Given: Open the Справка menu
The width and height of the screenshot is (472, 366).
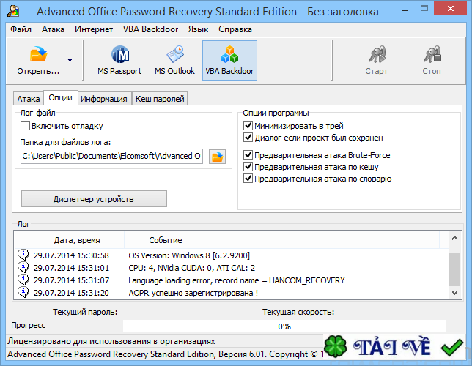Looking at the screenshot, I should (x=235, y=29).
